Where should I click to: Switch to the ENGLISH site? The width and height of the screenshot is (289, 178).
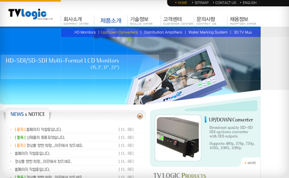coord(249,3)
